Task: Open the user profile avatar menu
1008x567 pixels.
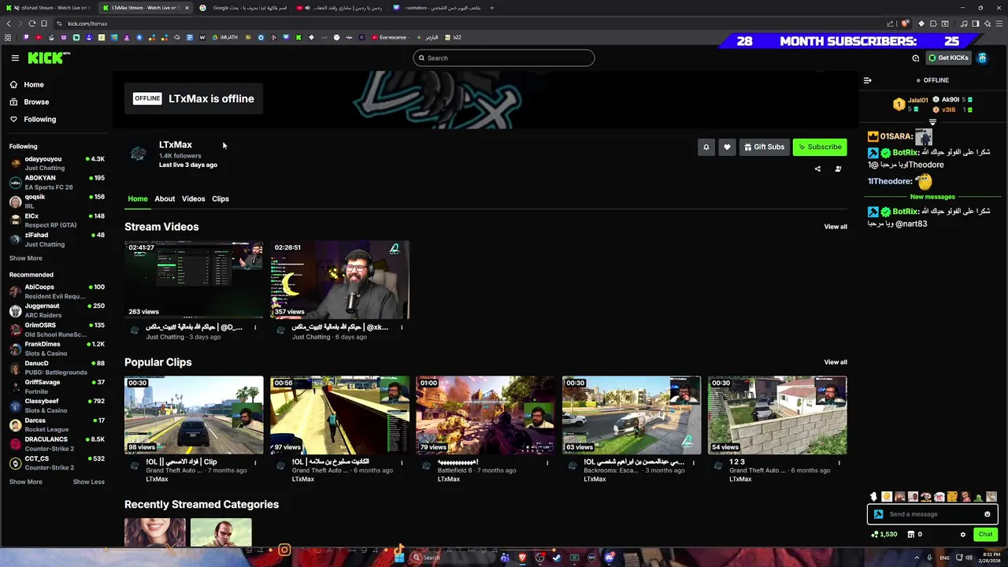Action: tap(983, 57)
